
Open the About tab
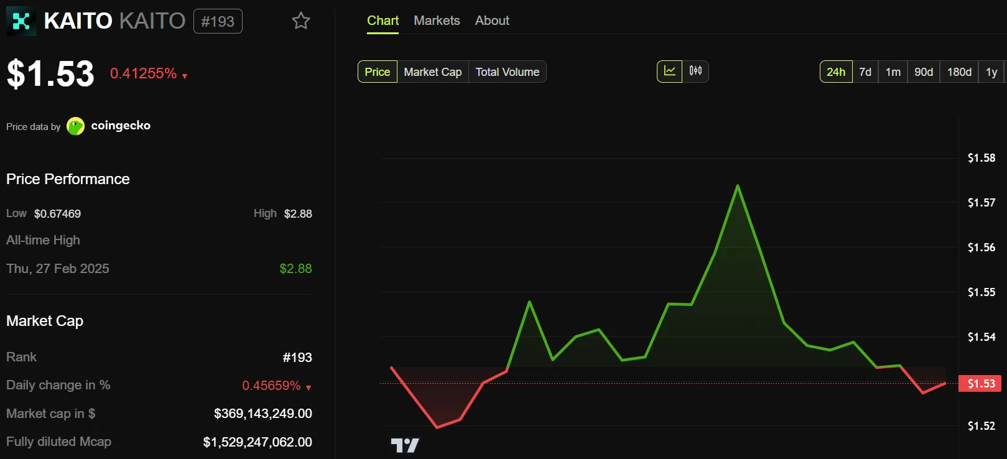pos(492,21)
